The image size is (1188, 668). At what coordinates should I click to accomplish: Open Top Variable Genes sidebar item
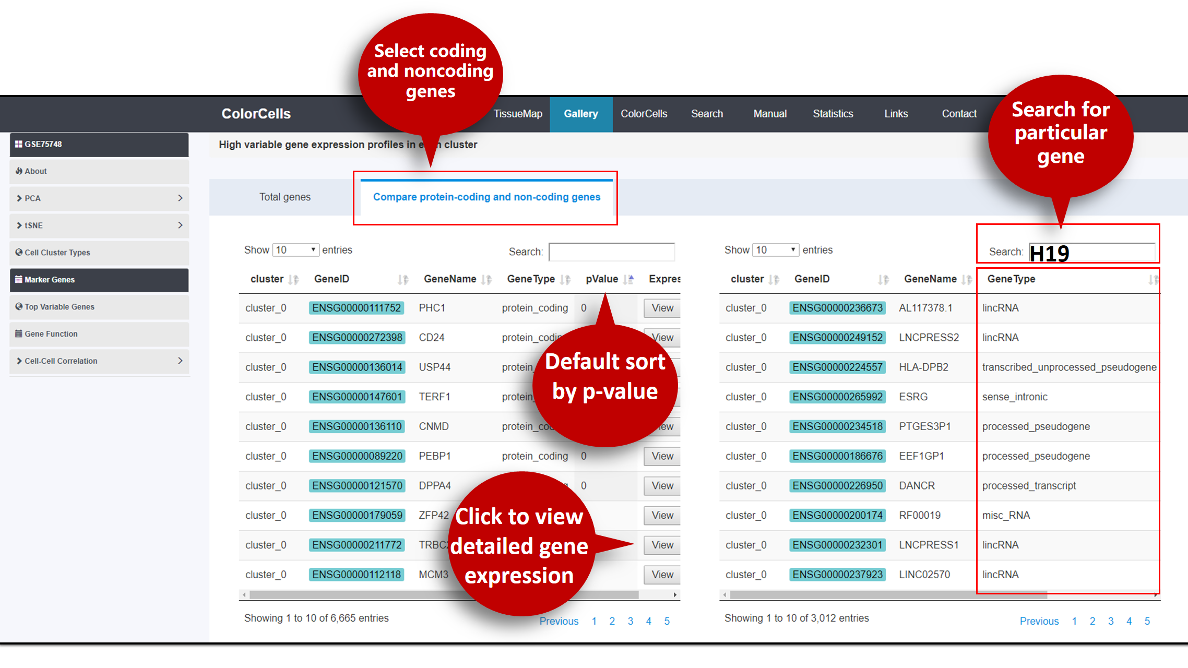pyautogui.click(x=99, y=307)
